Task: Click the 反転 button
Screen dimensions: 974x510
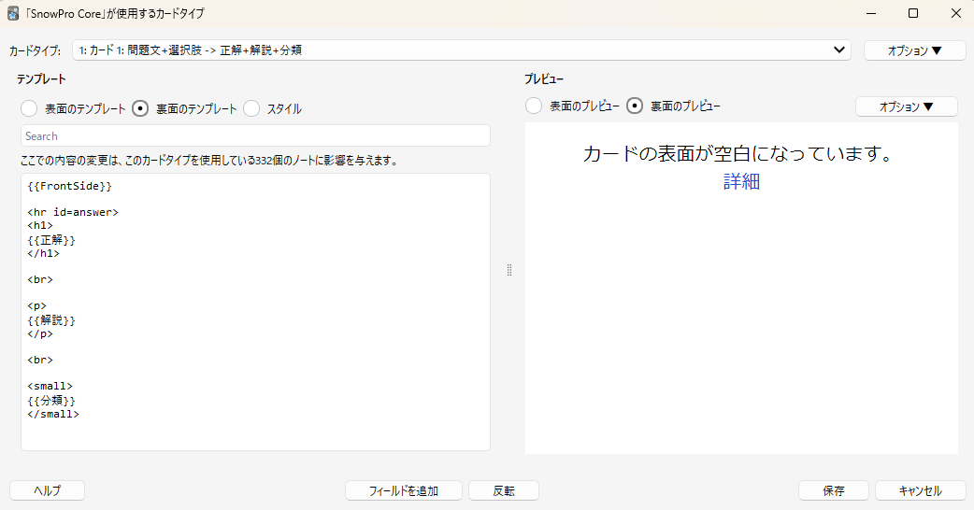Action: tap(504, 490)
